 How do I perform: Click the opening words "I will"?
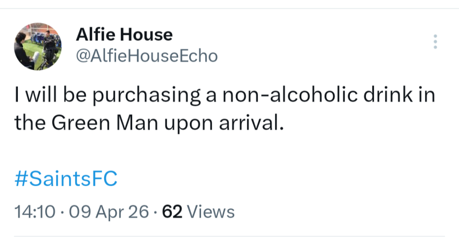[x=35, y=97]
